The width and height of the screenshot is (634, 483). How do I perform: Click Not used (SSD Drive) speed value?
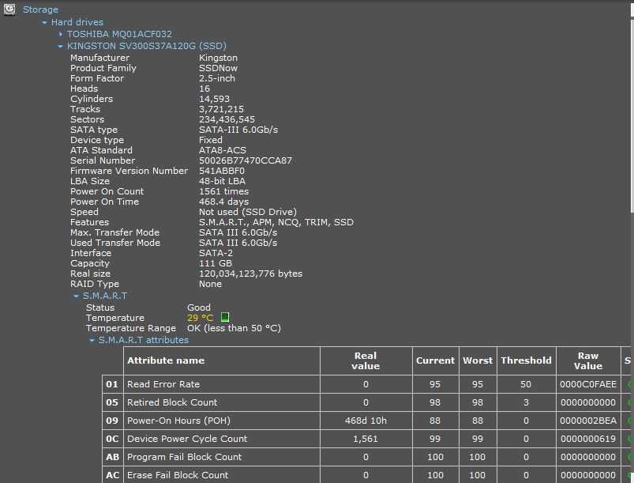(x=248, y=212)
